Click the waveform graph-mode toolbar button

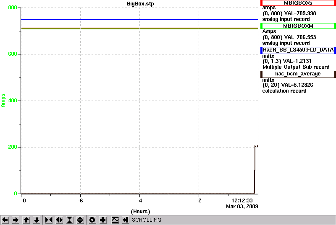tap(115, 220)
